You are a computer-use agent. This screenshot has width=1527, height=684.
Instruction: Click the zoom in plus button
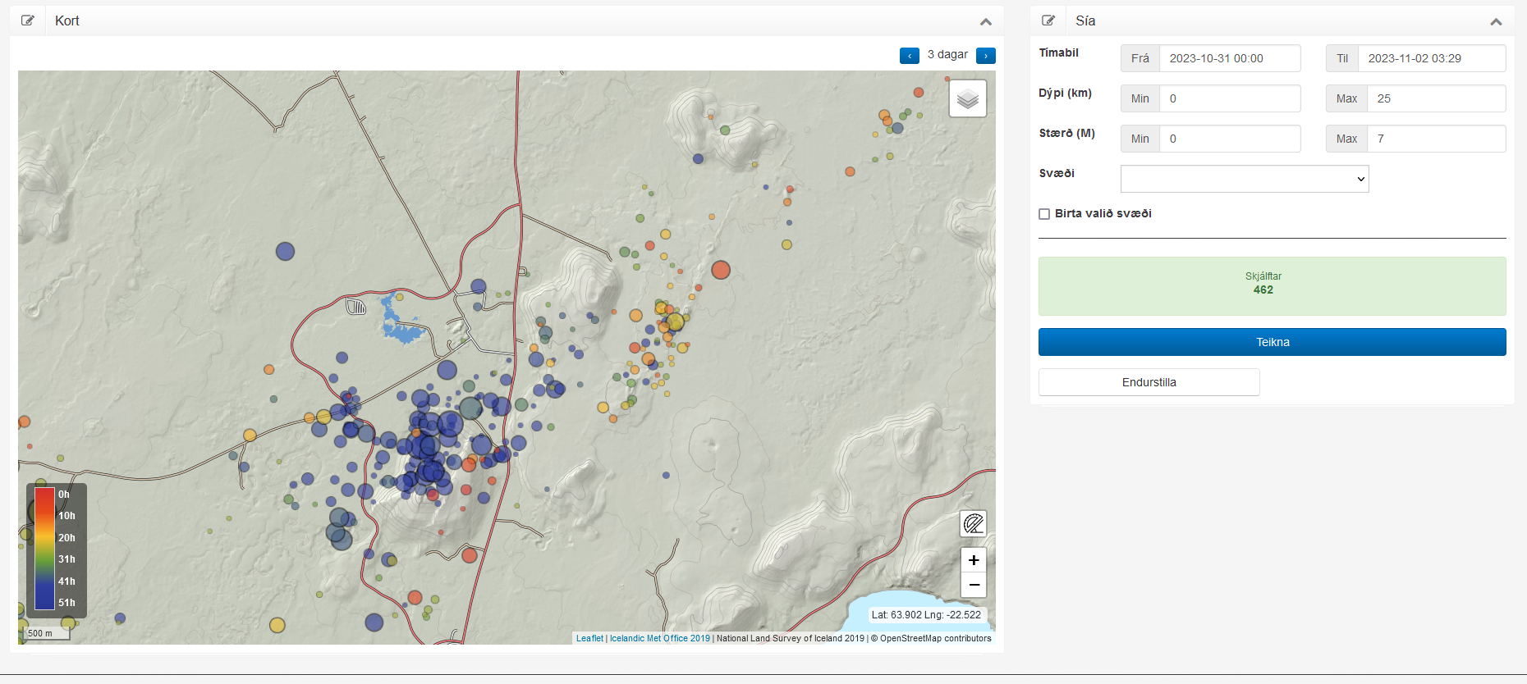973,560
